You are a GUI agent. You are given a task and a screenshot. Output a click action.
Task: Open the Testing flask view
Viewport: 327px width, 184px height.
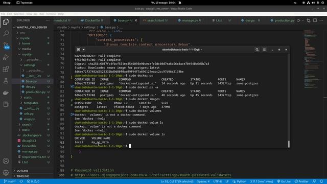tap(6, 81)
